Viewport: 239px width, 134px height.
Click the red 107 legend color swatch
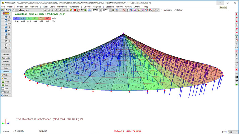(x=47, y=18)
